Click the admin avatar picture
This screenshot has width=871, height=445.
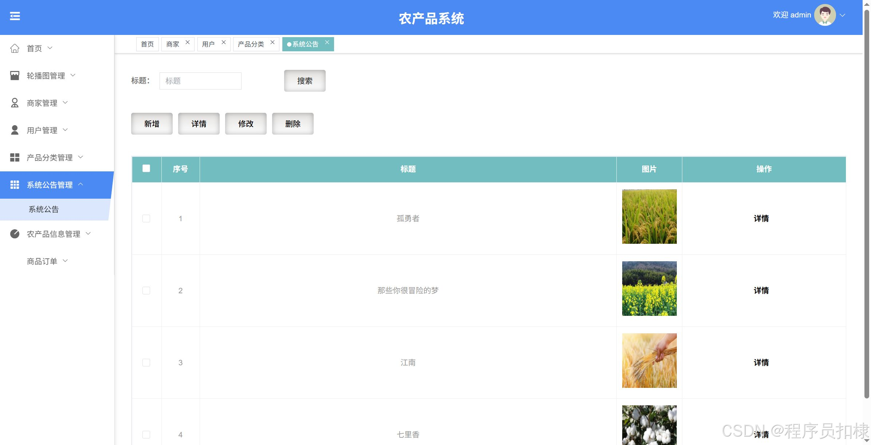(825, 15)
